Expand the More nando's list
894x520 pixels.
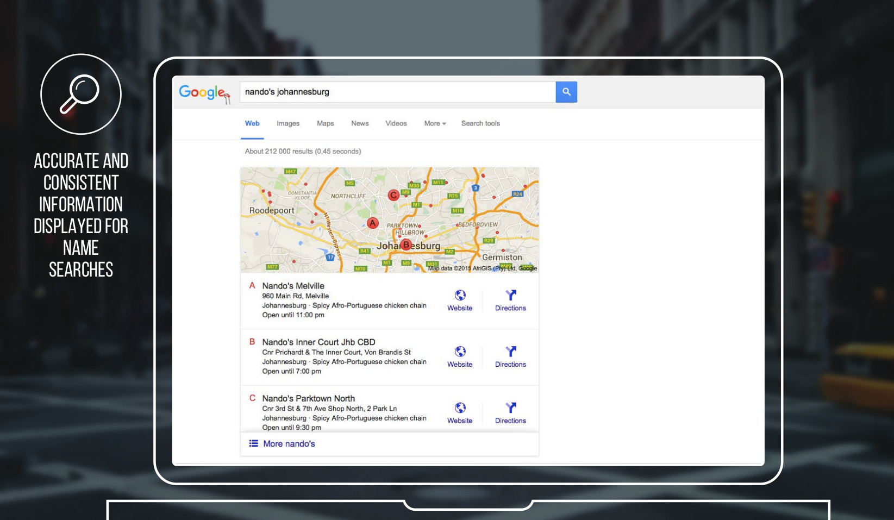pos(289,444)
